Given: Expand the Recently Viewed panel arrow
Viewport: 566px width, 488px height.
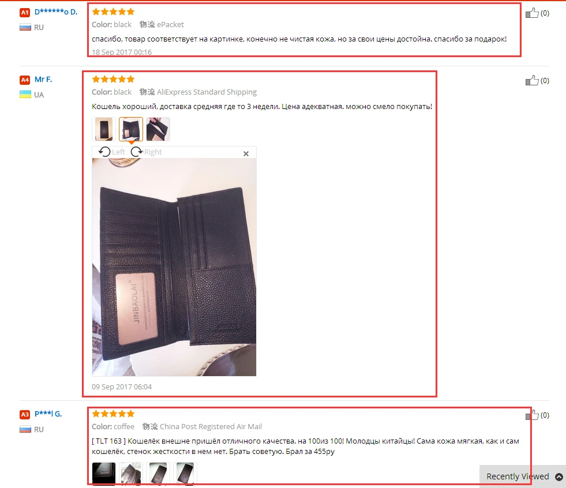Looking at the screenshot, I should (x=558, y=477).
